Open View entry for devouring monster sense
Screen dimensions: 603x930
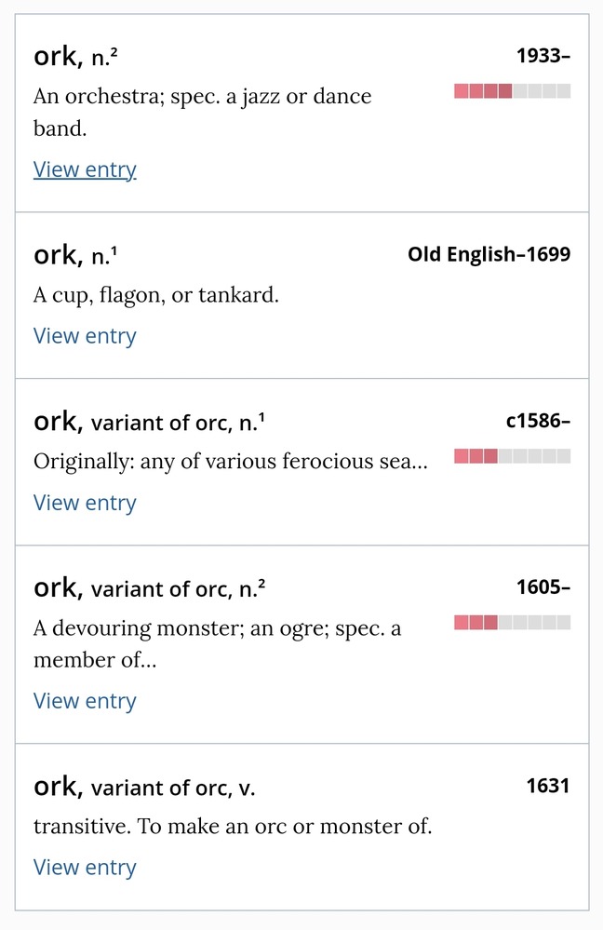[x=85, y=701]
